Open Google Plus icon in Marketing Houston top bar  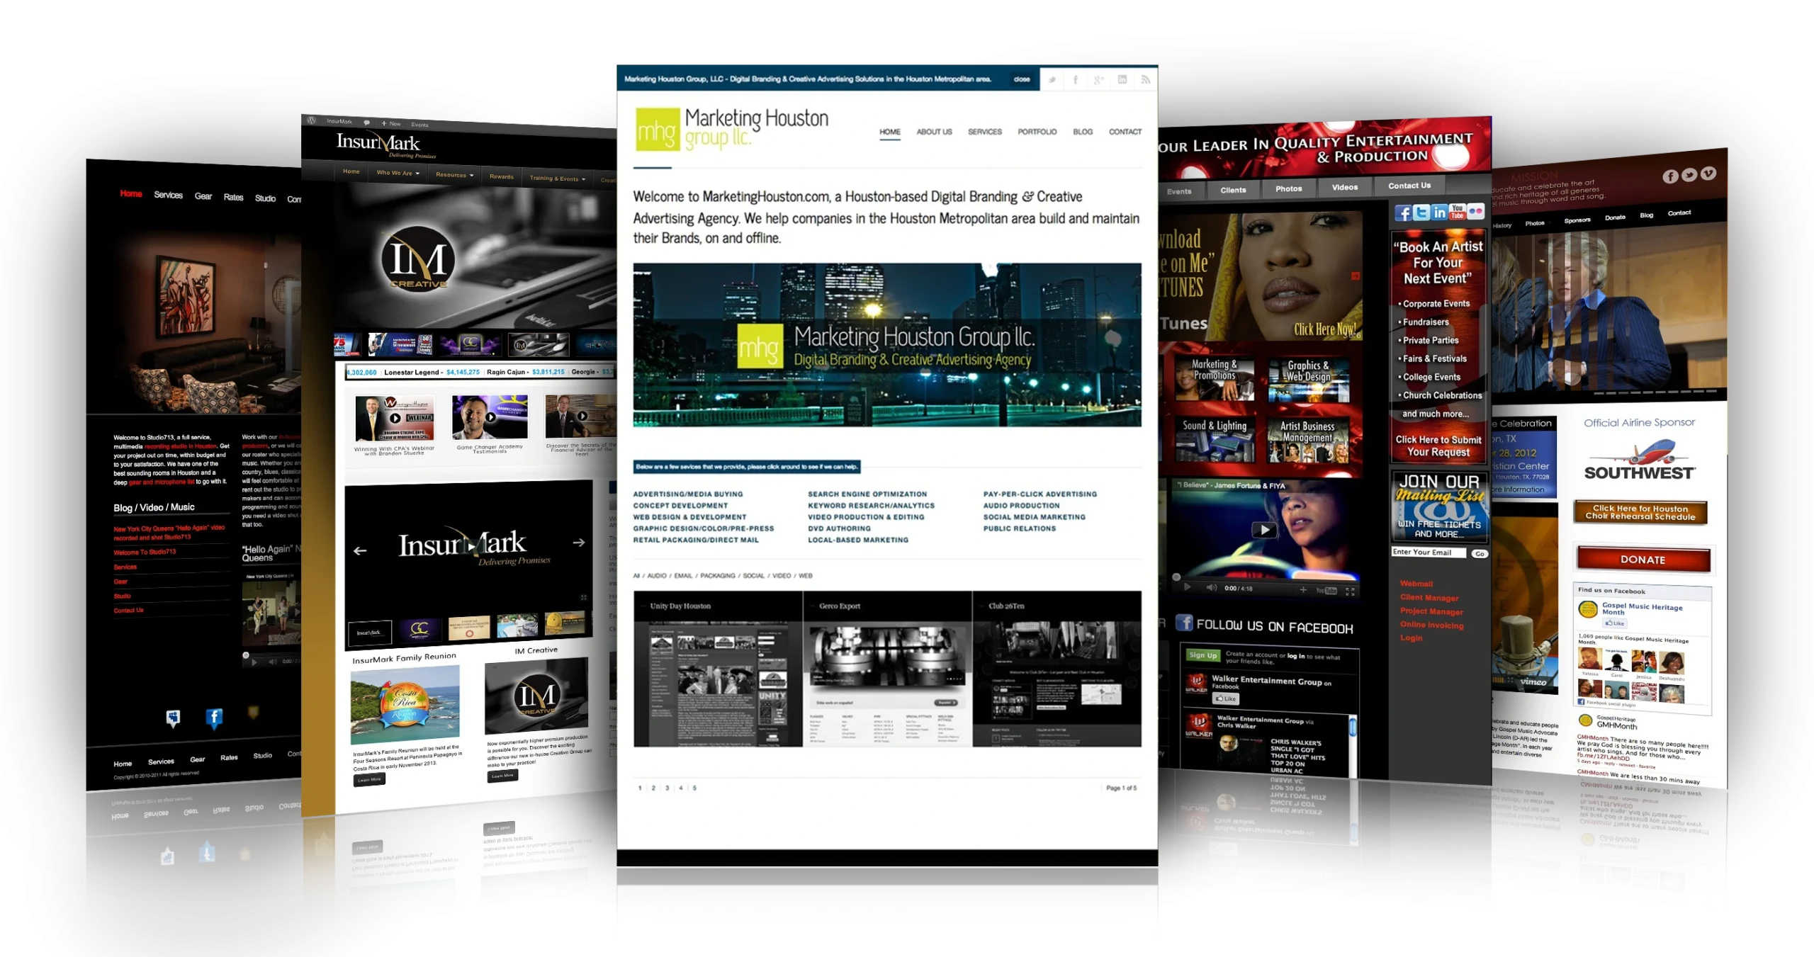click(1098, 80)
